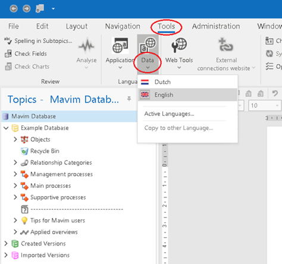Screen dimensions: 282x264
Task: Select Main processes in tree
Action: pyautogui.click(x=51, y=186)
